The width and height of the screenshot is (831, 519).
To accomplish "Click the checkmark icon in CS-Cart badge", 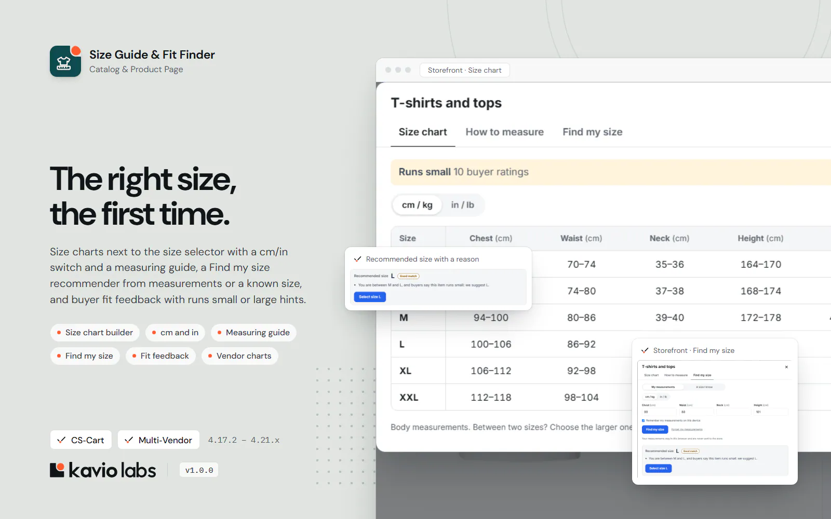I will click(x=61, y=440).
